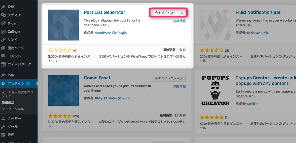Click the chain-link icon beside リンク
This screenshot has height=143, width=296.
click(3, 40)
